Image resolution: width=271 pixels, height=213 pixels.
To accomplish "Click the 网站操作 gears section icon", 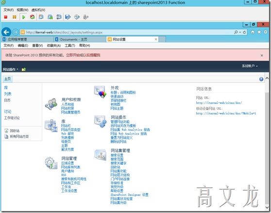I will [x=100, y=121].
